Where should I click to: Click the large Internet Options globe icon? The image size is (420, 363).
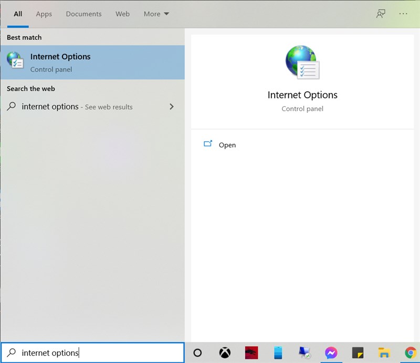point(302,62)
